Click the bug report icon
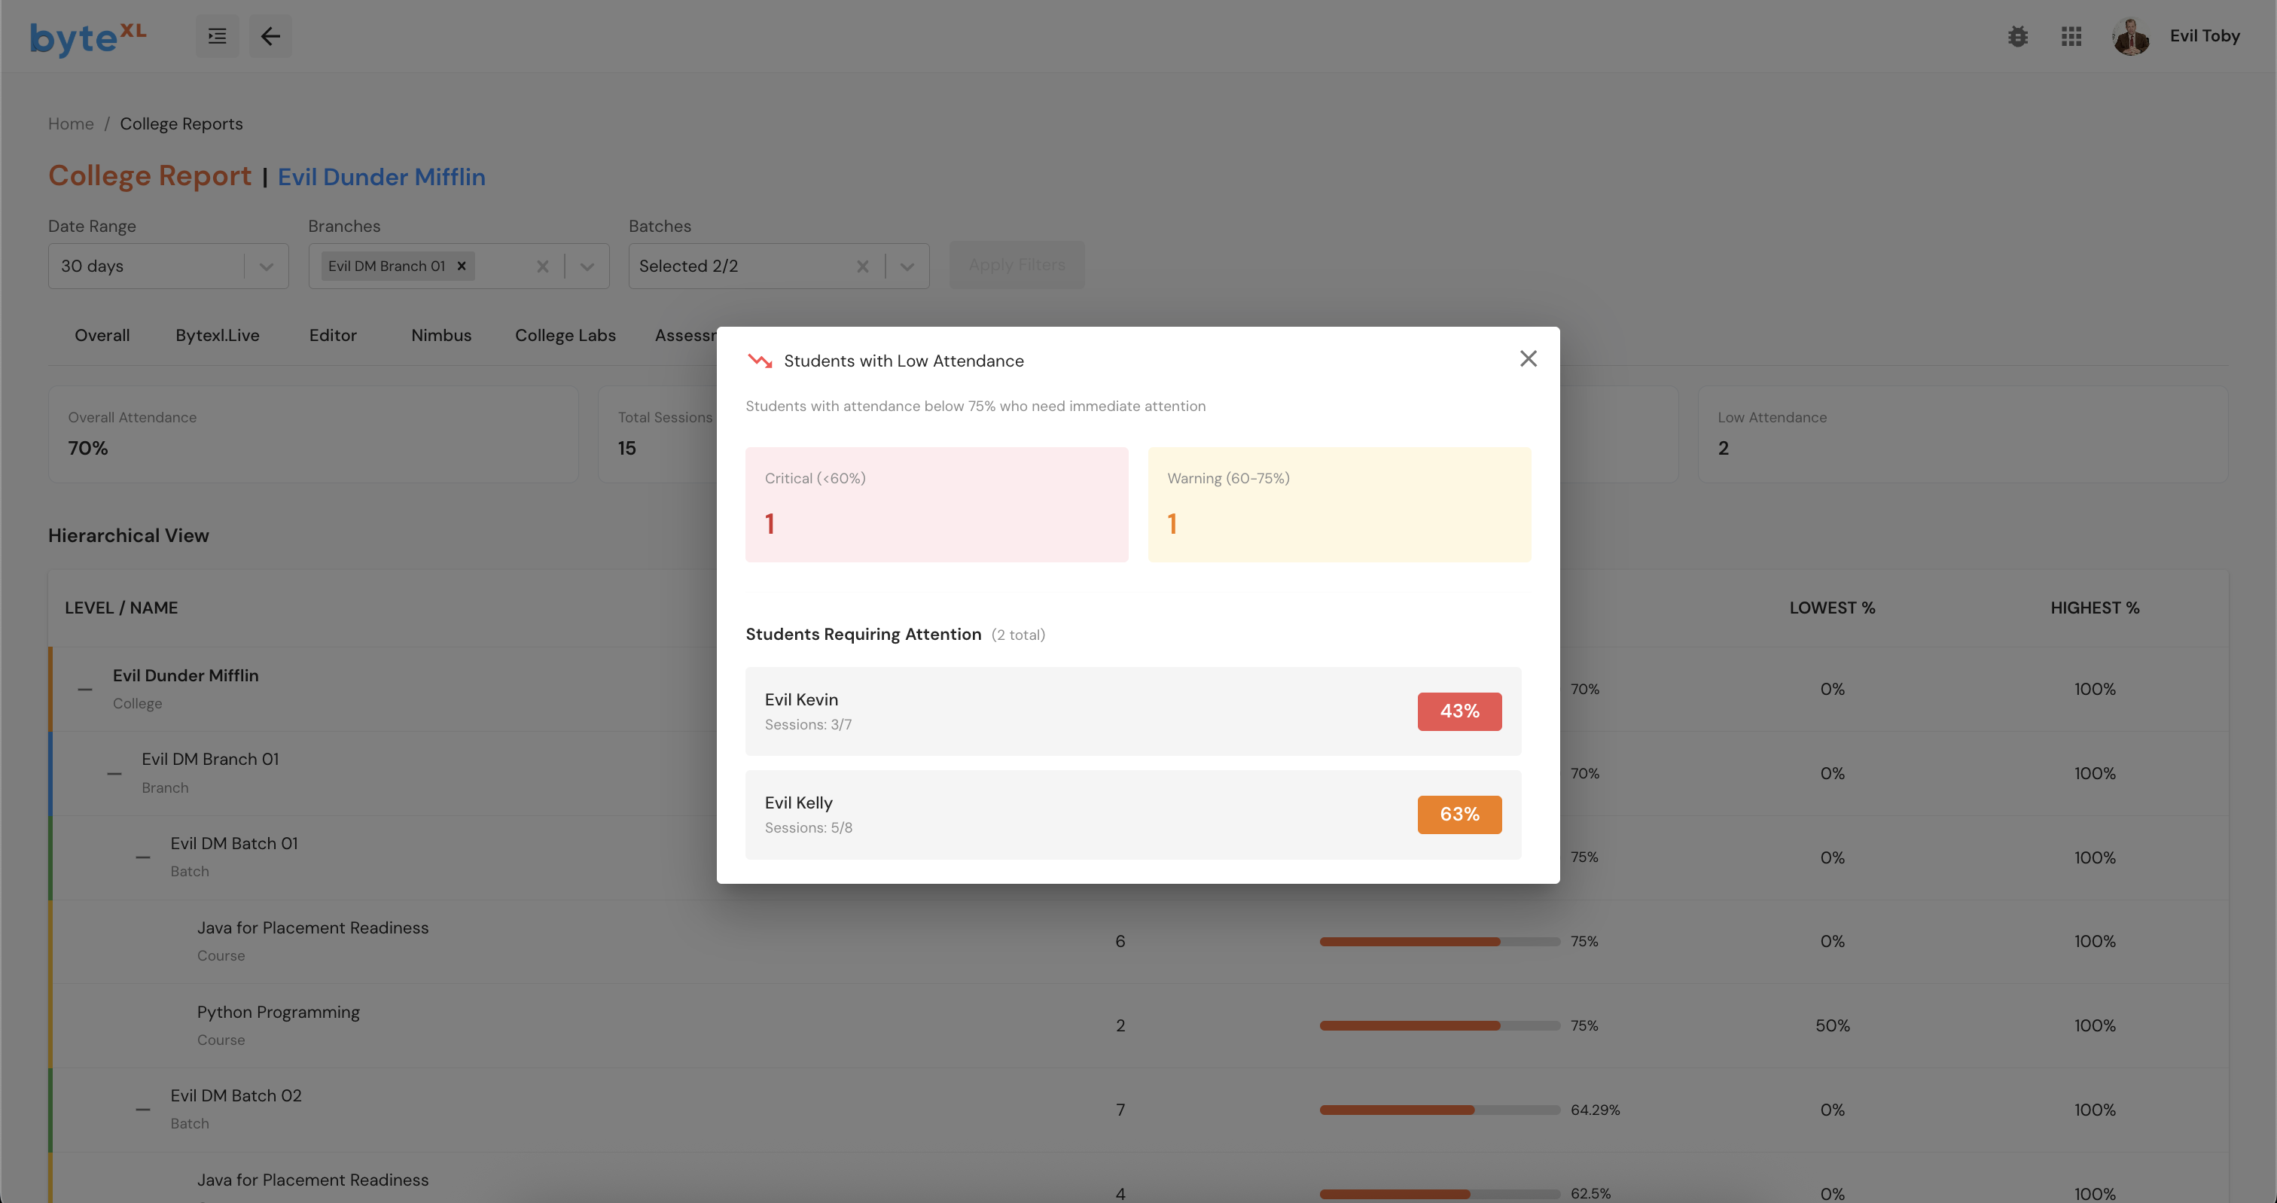The width and height of the screenshot is (2277, 1203). coord(2017,36)
